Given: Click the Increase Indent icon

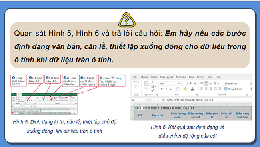Looking at the screenshot, I should coord(220,89).
